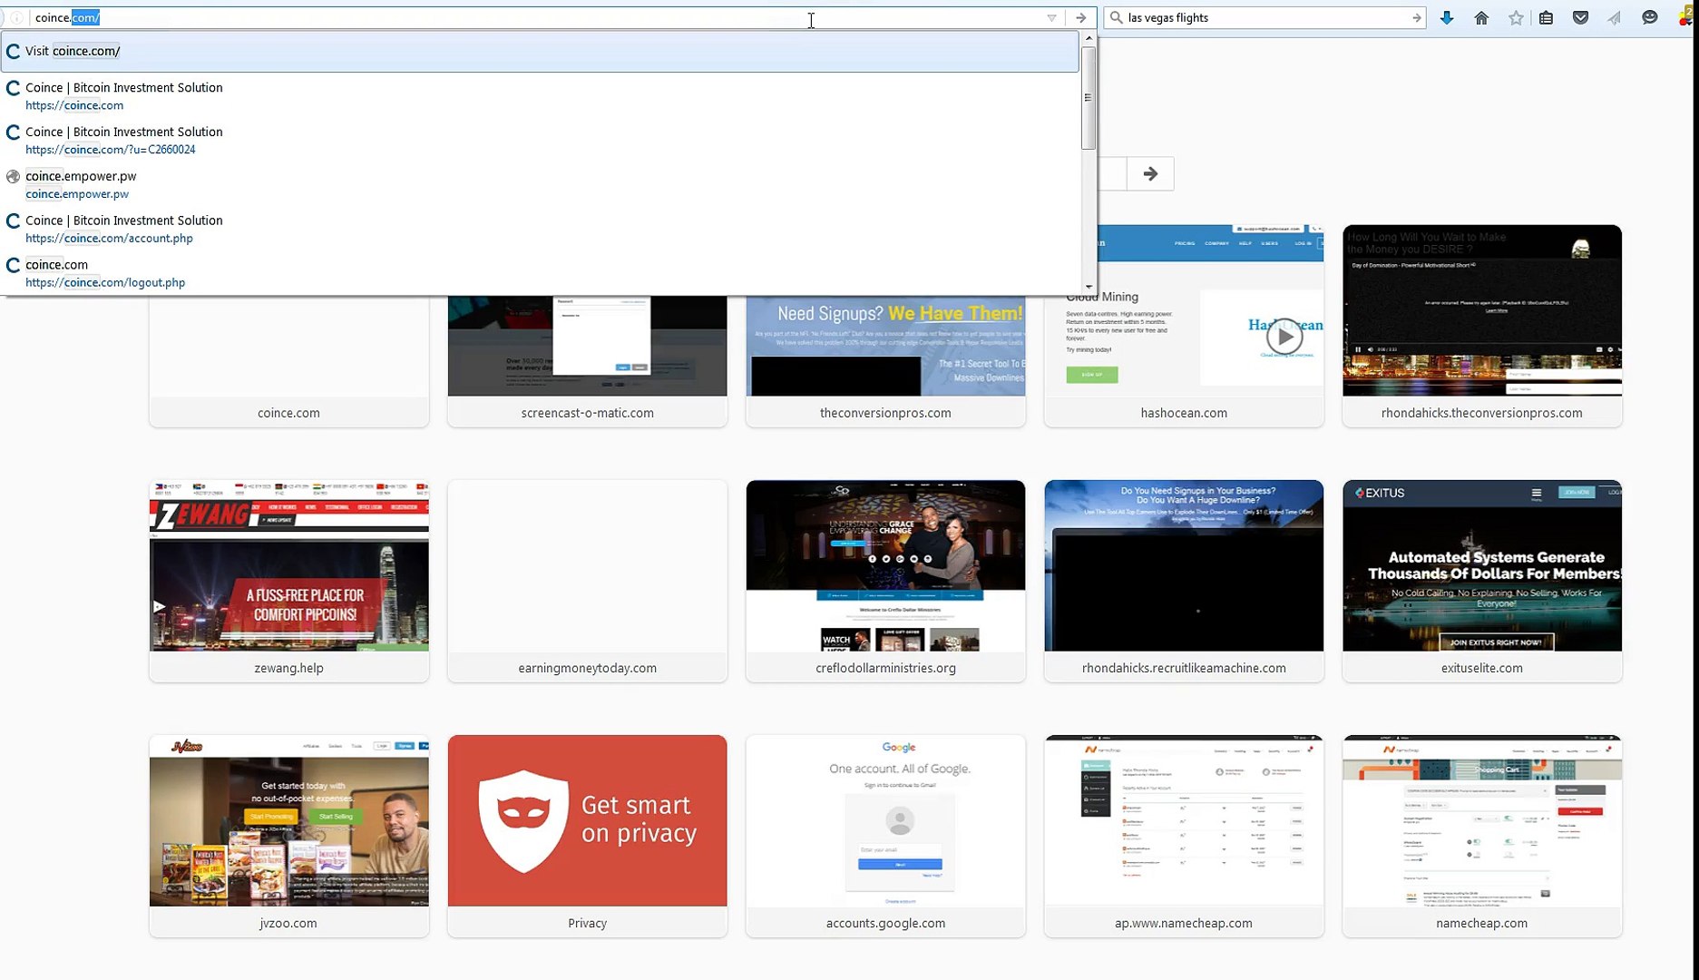Focus the address bar containing coince.com/

click(535, 18)
